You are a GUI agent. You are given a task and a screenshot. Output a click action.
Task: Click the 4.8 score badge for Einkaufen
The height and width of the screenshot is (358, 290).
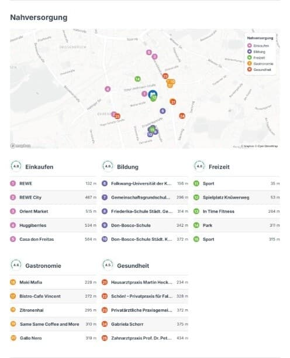tap(16, 166)
